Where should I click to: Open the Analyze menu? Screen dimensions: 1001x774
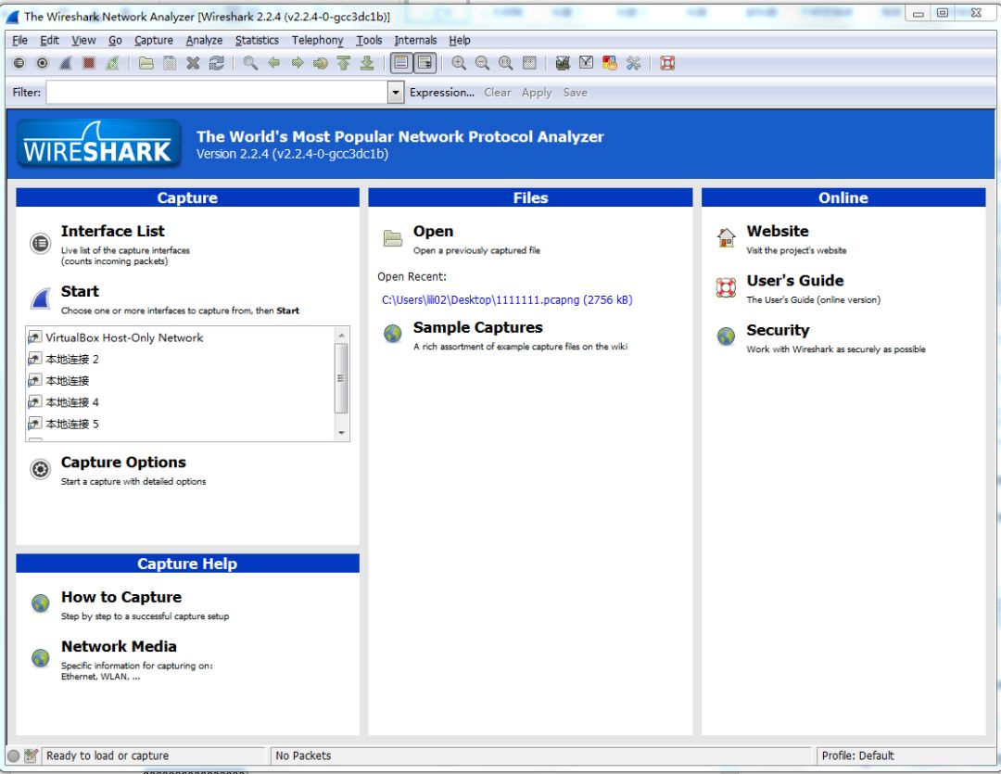pyautogui.click(x=204, y=40)
